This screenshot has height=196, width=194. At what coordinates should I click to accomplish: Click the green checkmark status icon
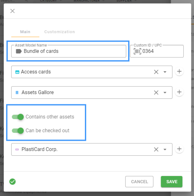13,181
